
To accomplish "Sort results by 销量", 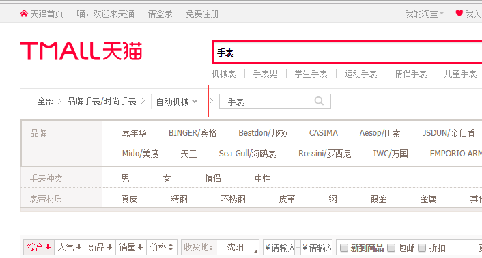I will pyautogui.click(x=131, y=247).
